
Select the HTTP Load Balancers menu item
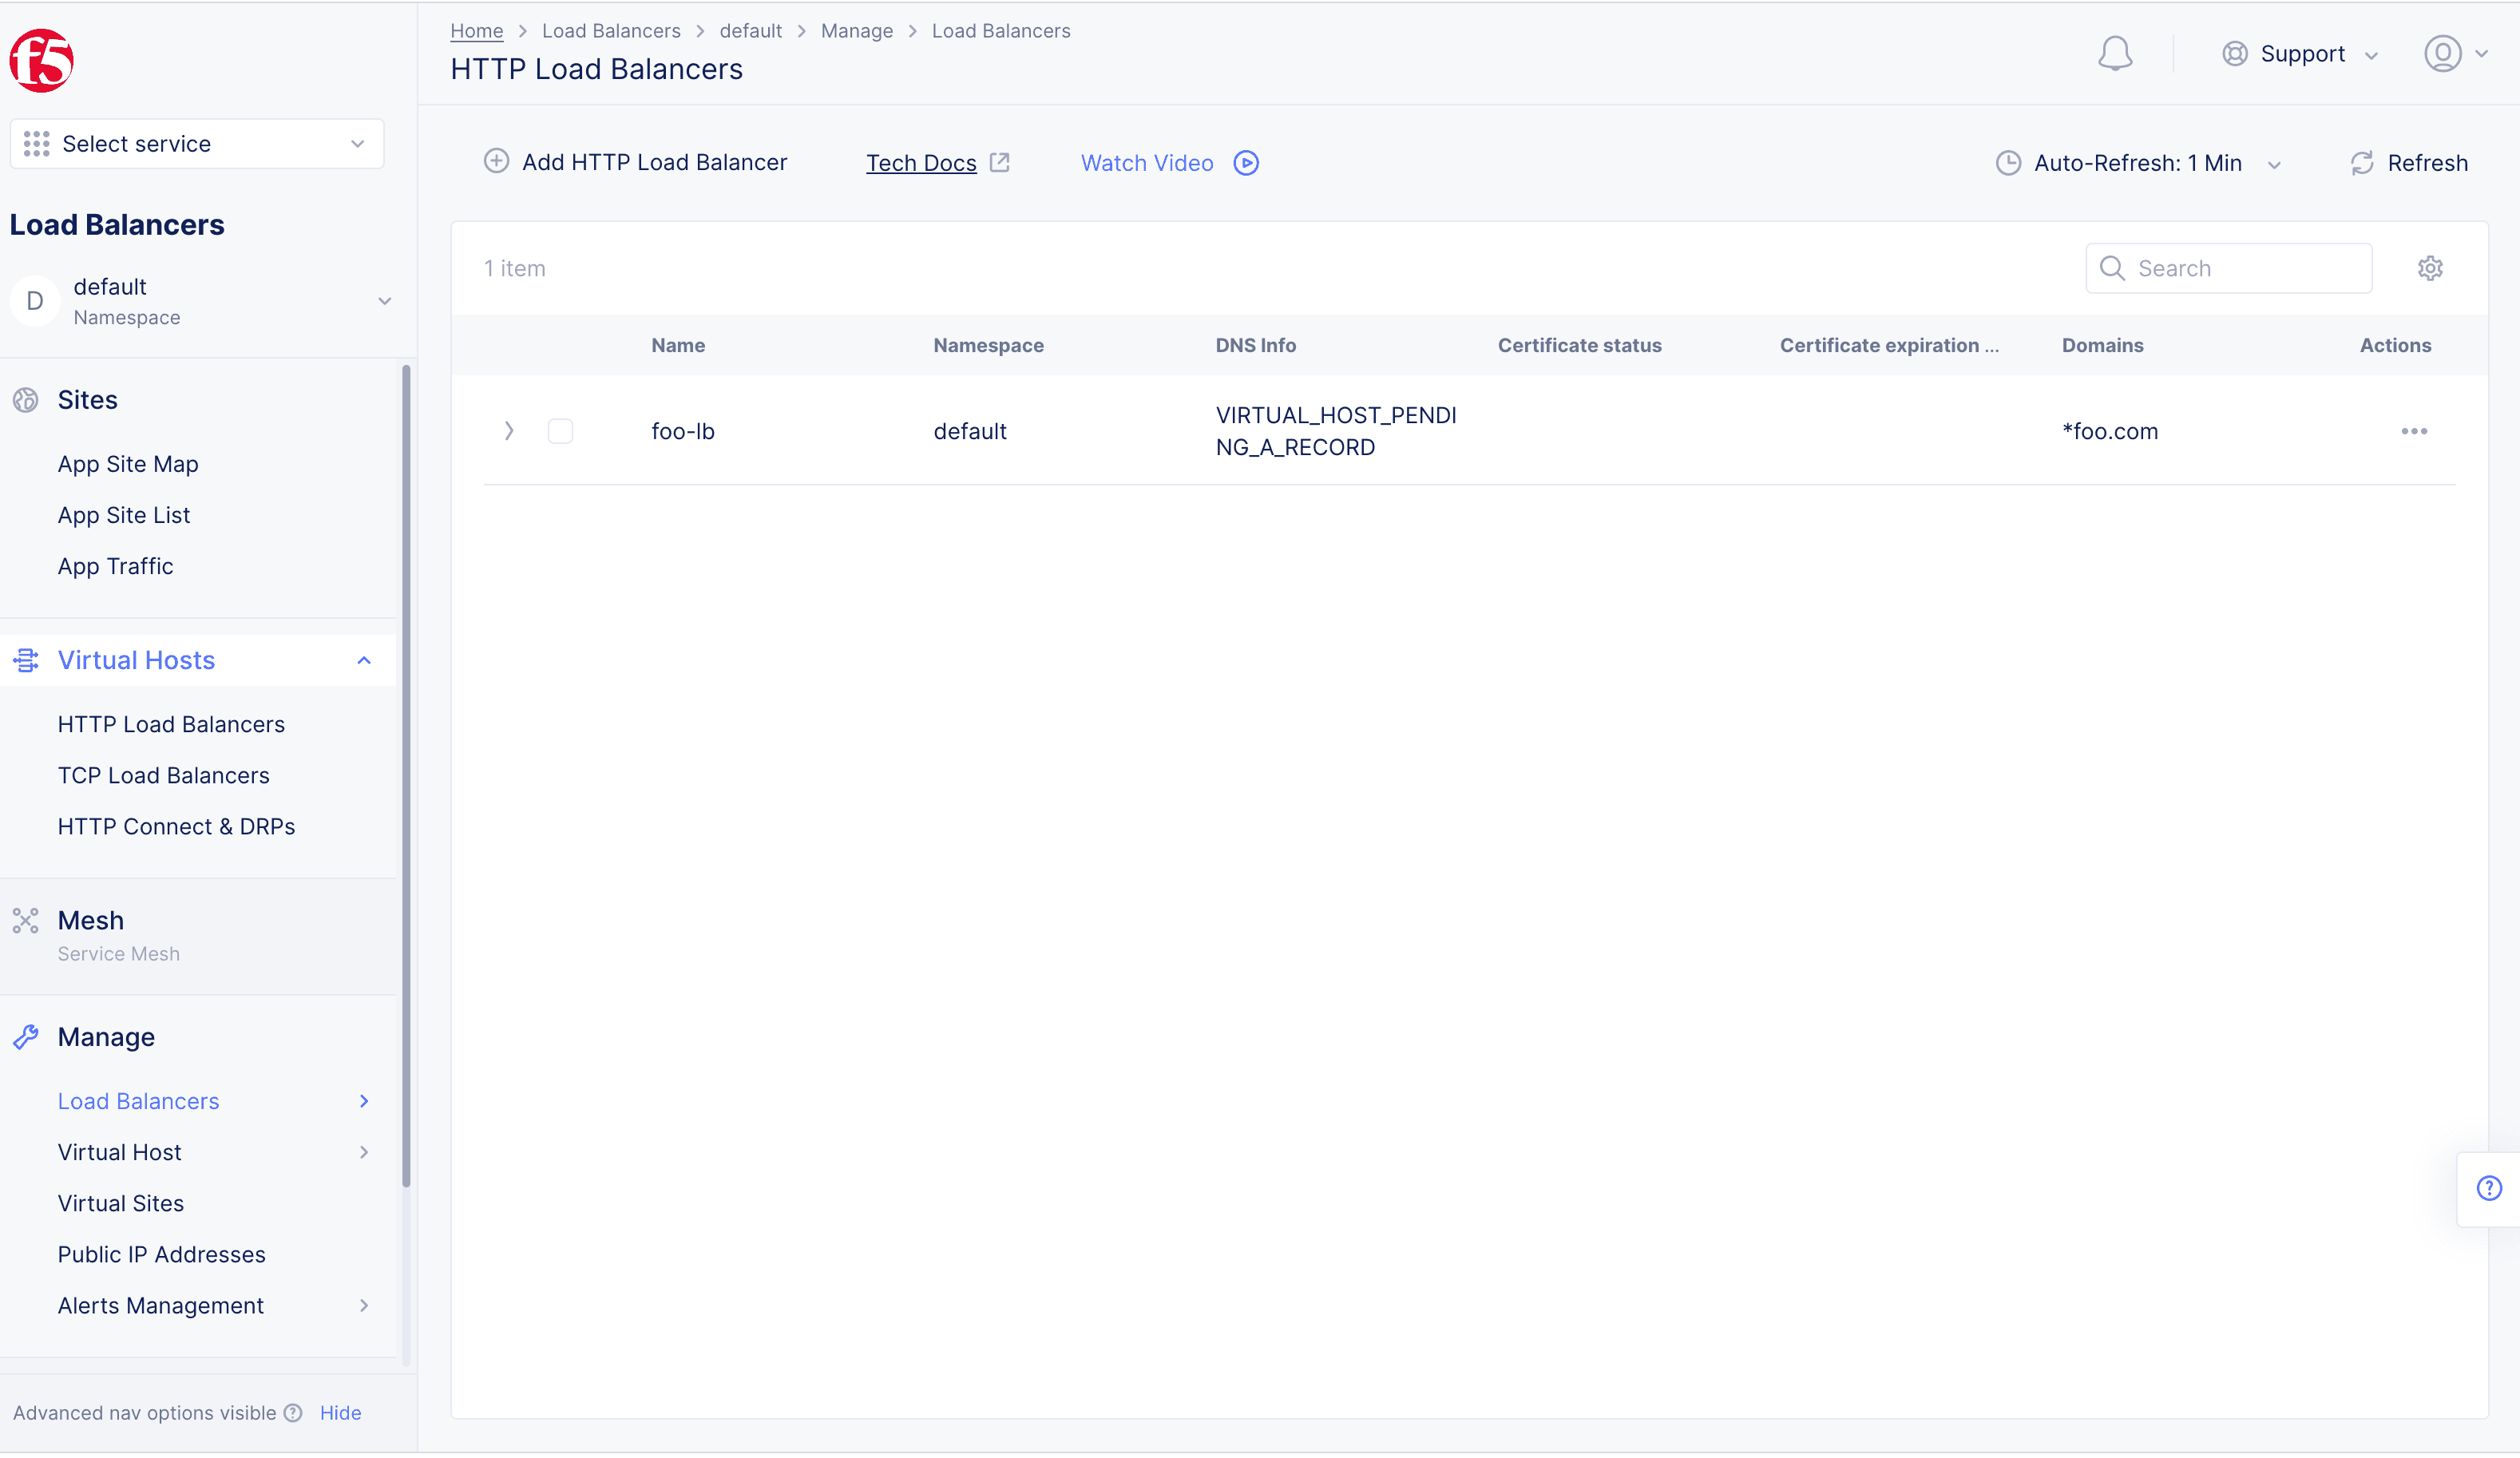172,723
